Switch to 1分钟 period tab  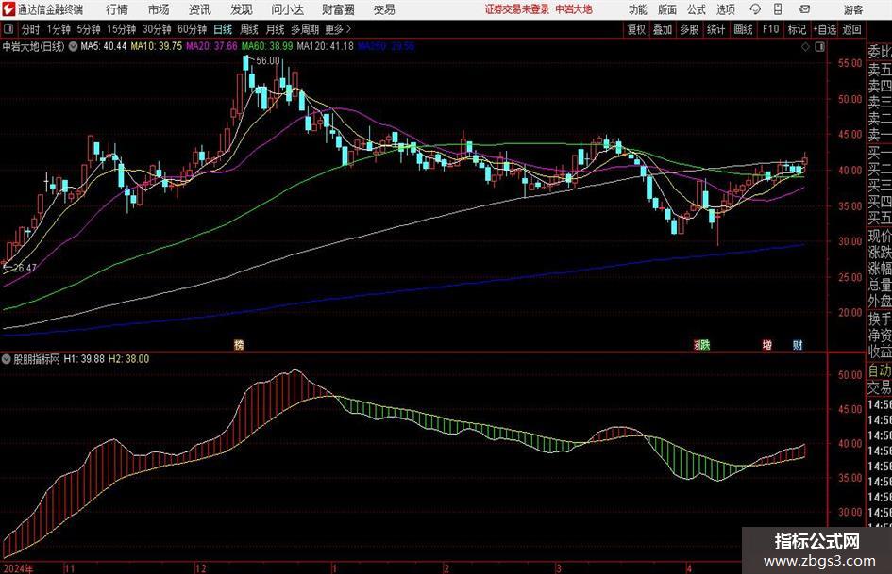tap(59, 29)
